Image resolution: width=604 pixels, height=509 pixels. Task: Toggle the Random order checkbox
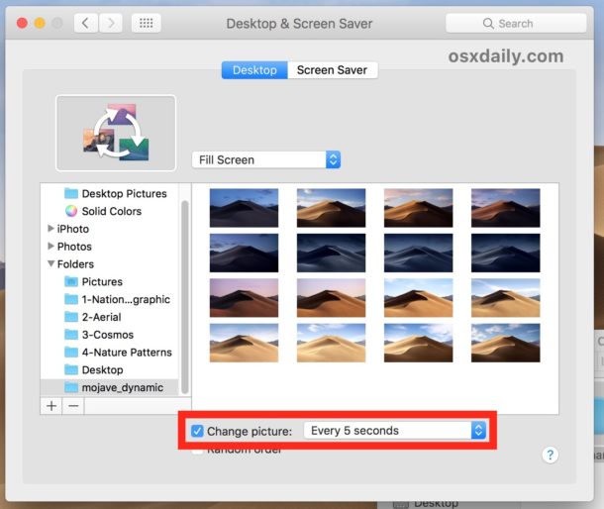(x=198, y=451)
